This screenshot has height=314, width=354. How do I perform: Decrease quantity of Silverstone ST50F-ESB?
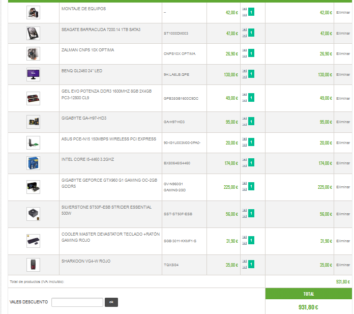(244, 216)
